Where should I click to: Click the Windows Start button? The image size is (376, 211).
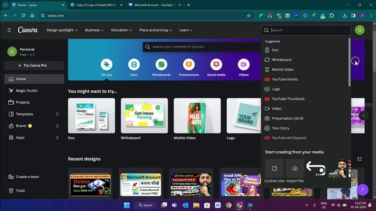(x=127, y=205)
